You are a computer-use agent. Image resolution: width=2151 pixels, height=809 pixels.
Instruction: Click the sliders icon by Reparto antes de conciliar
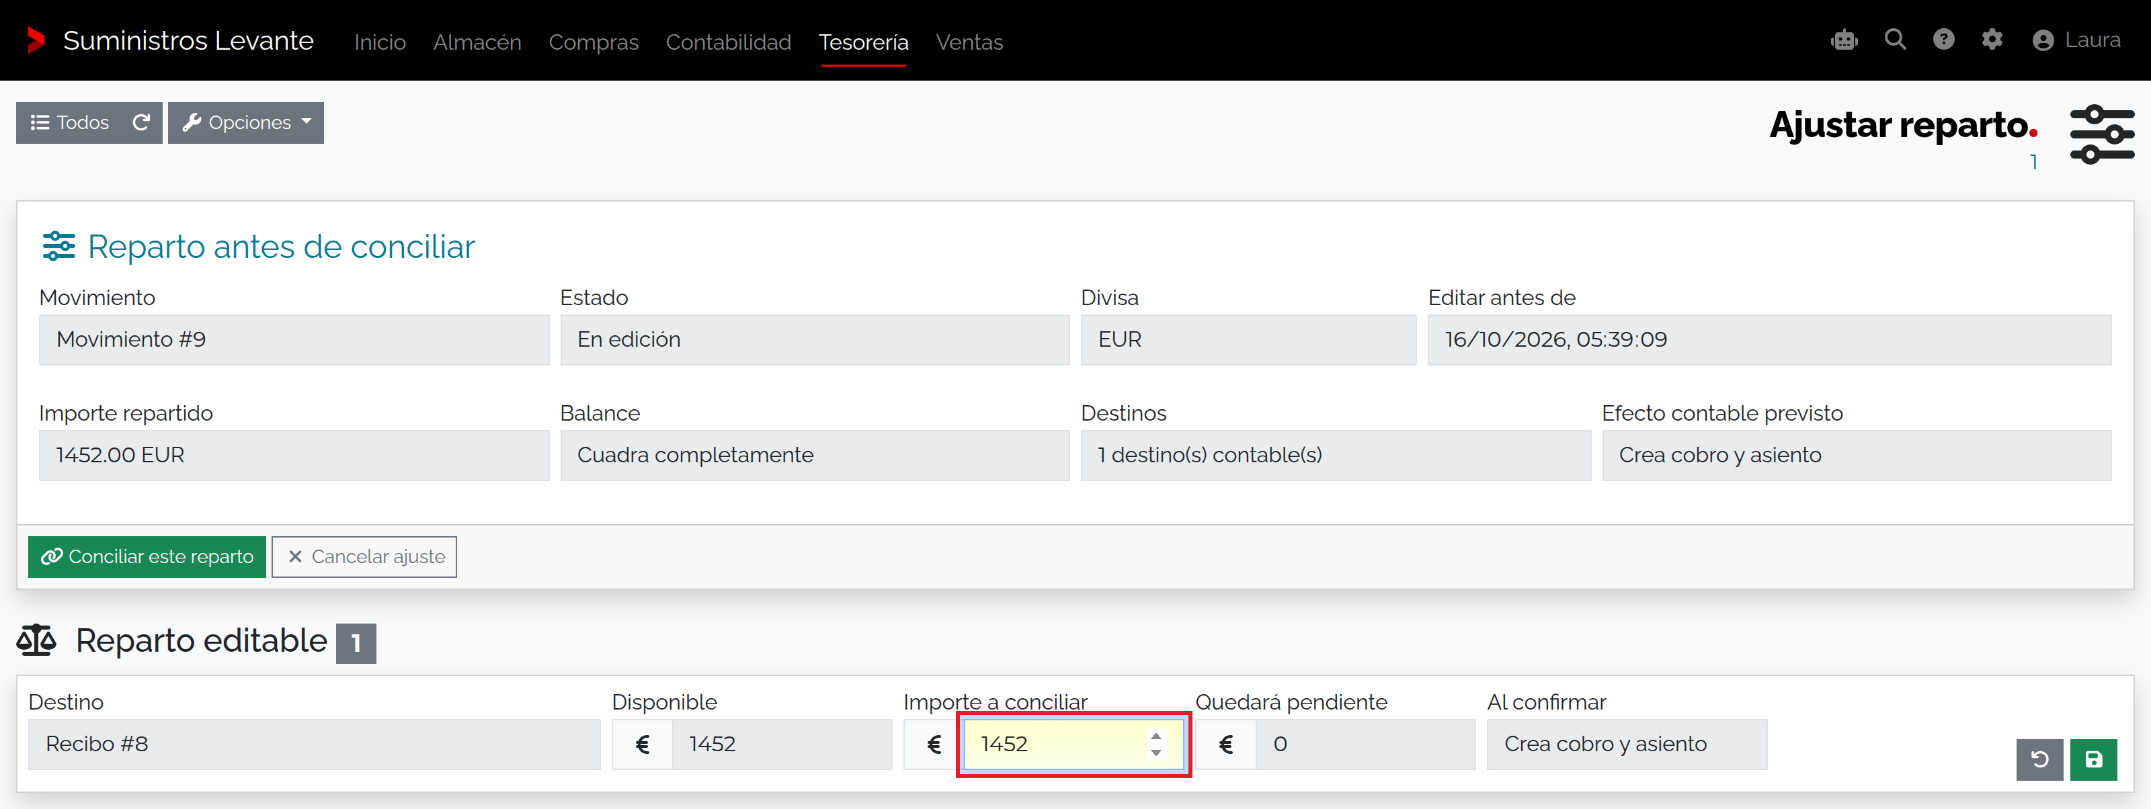click(58, 247)
